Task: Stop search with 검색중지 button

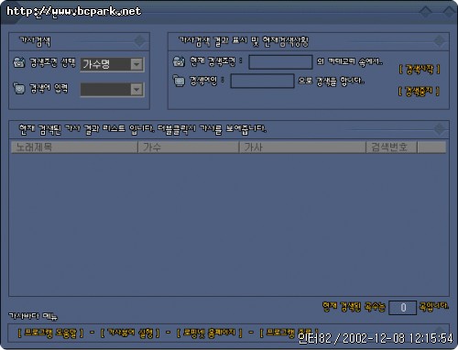Action: 419,91
